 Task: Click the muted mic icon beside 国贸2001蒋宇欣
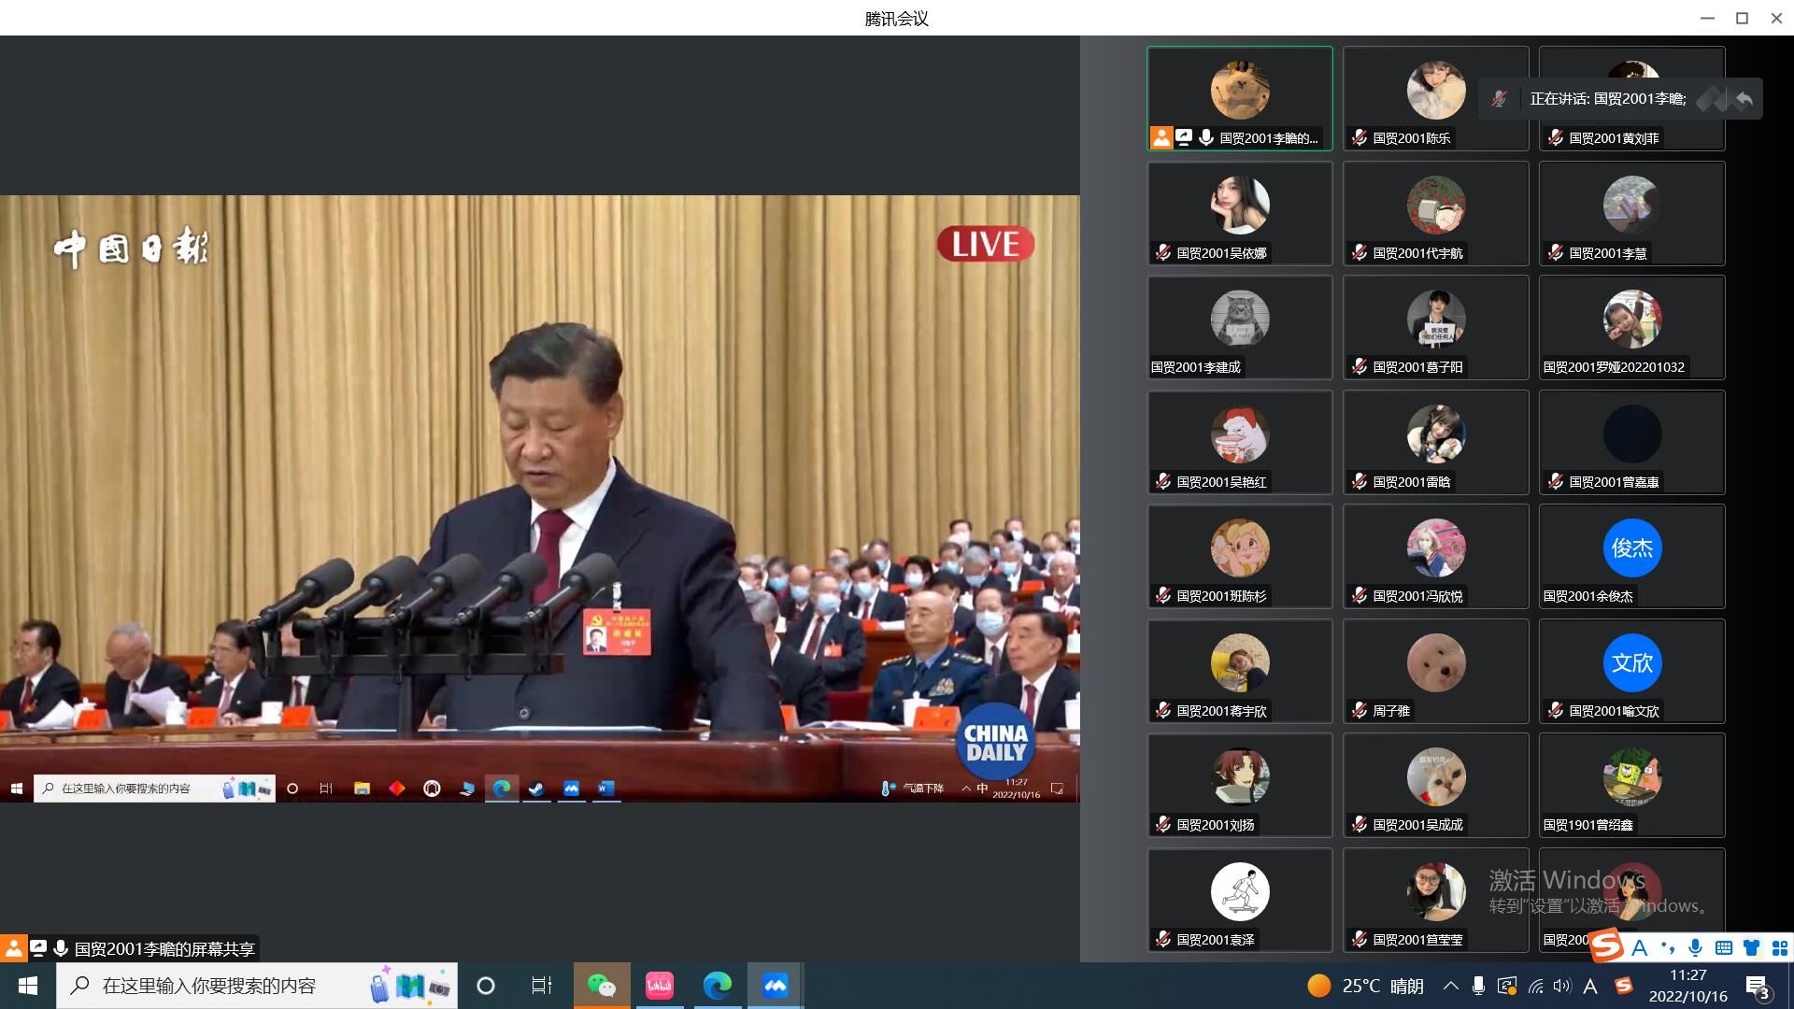pyautogui.click(x=1163, y=711)
